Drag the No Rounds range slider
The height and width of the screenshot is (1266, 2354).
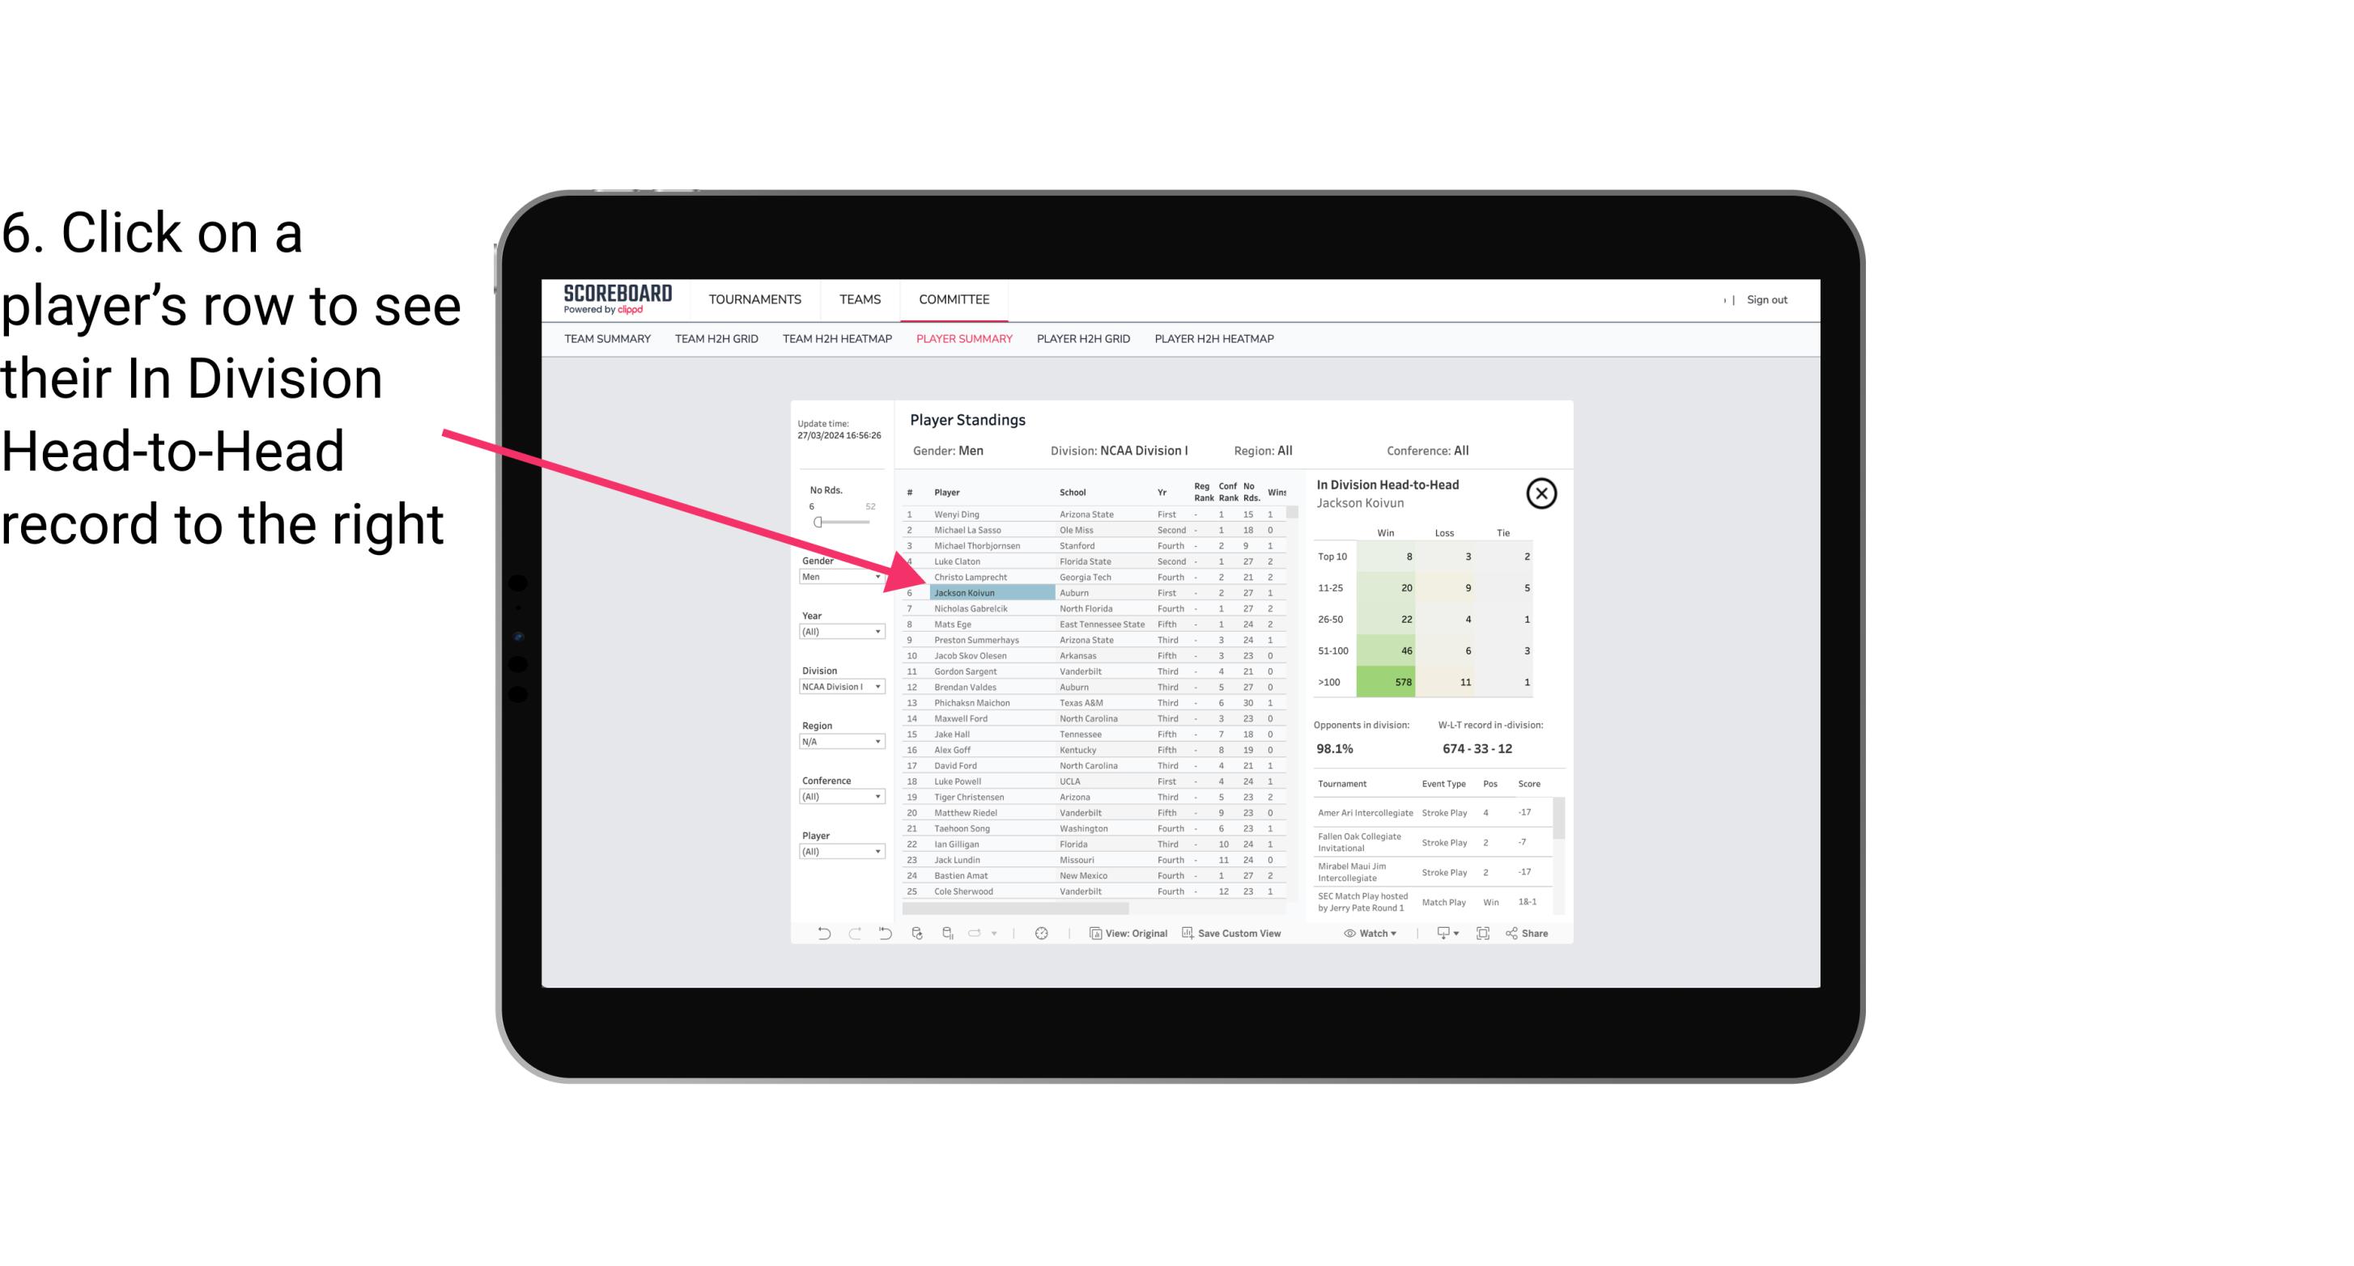point(818,523)
